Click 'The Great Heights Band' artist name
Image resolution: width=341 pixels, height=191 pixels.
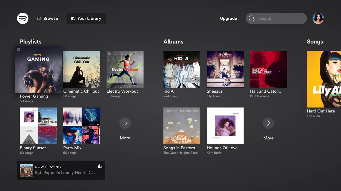(x=181, y=153)
